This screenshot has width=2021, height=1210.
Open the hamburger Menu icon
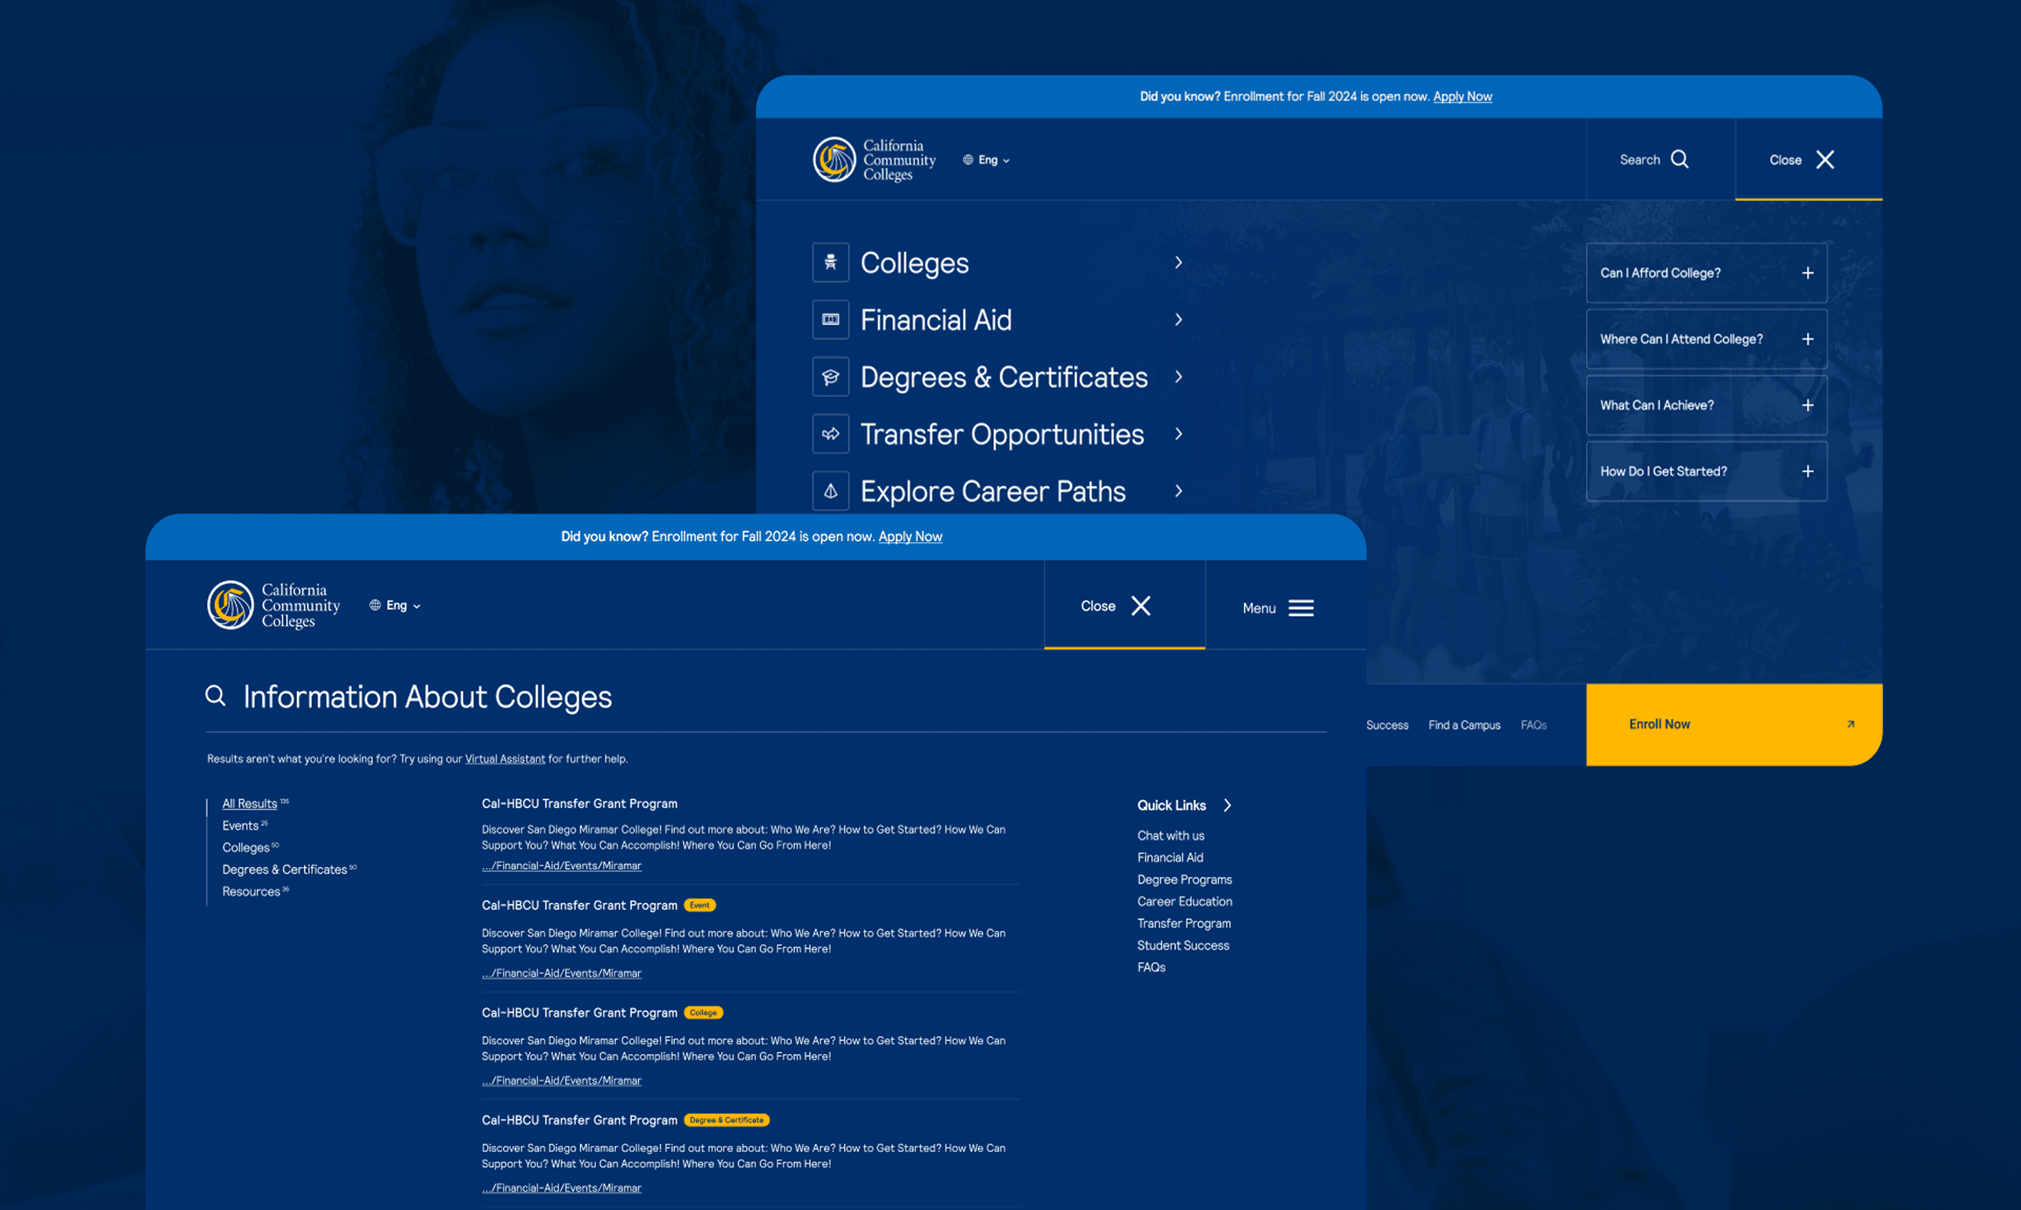click(1301, 607)
